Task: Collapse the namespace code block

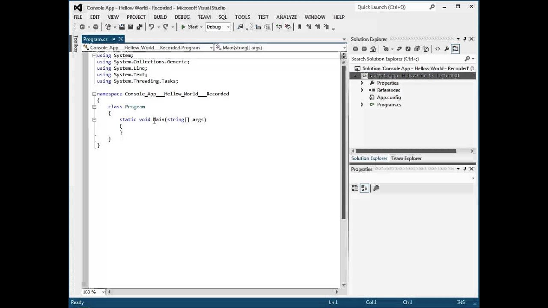Action: click(94, 94)
